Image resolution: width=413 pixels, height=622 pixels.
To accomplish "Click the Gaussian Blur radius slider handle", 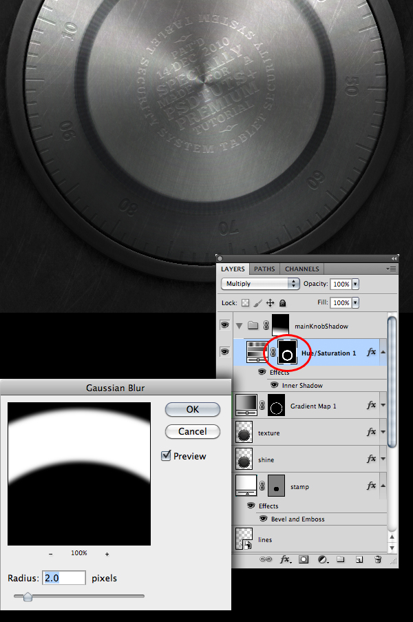I will (x=28, y=597).
